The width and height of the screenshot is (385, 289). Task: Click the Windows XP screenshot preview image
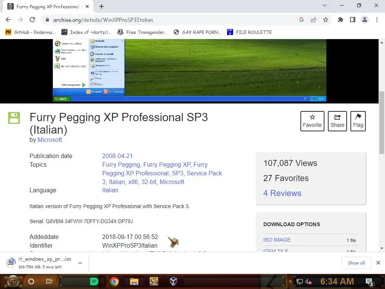[189, 70]
